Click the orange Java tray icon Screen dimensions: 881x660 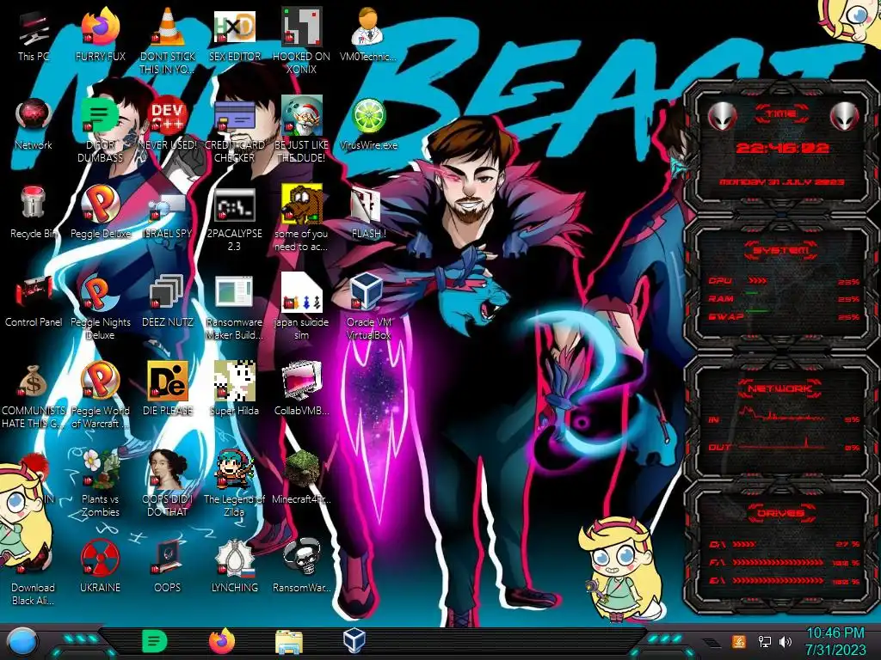pyautogui.click(x=738, y=641)
